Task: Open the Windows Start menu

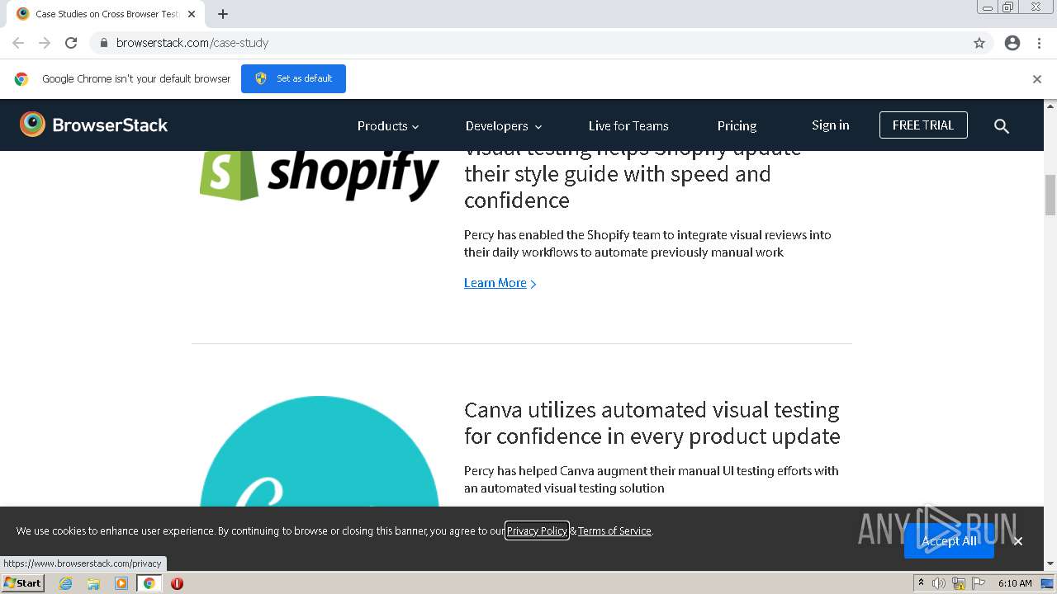Action: coord(23,582)
